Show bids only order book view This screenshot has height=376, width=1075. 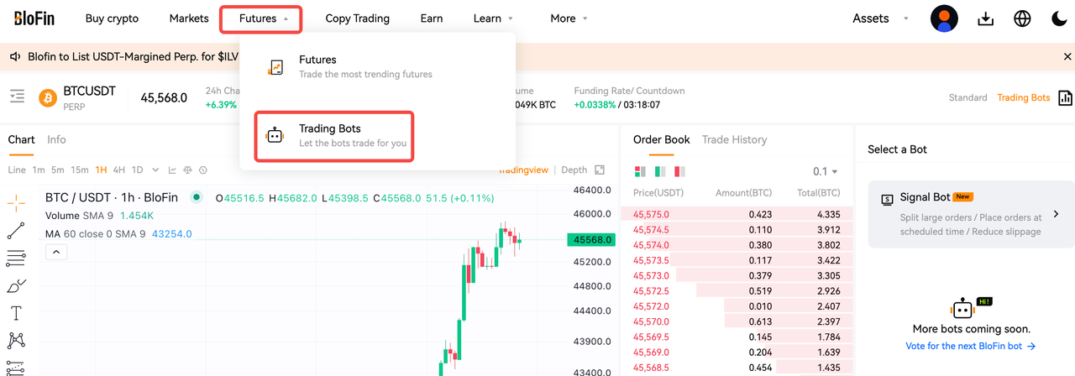coord(660,171)
